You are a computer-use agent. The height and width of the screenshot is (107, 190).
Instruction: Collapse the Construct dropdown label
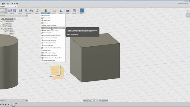click(x=45, y=13)
